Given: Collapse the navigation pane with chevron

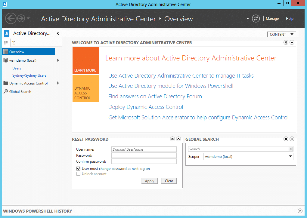Looking at the screenshot, I should 58,33.
